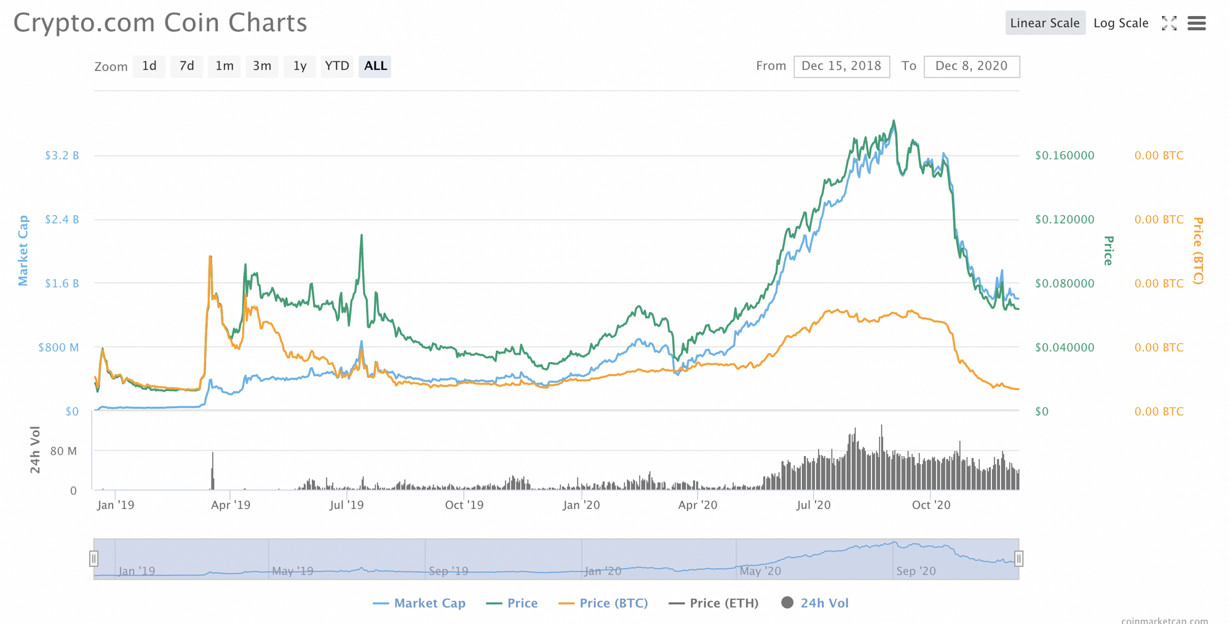Set zoom to 1d
The width and height of the screenshot is (1230, 624).
(x=149, y=66)
